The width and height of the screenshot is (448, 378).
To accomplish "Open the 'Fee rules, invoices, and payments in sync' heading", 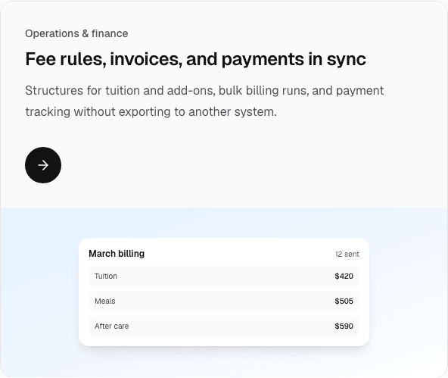I will click(196, 59).
